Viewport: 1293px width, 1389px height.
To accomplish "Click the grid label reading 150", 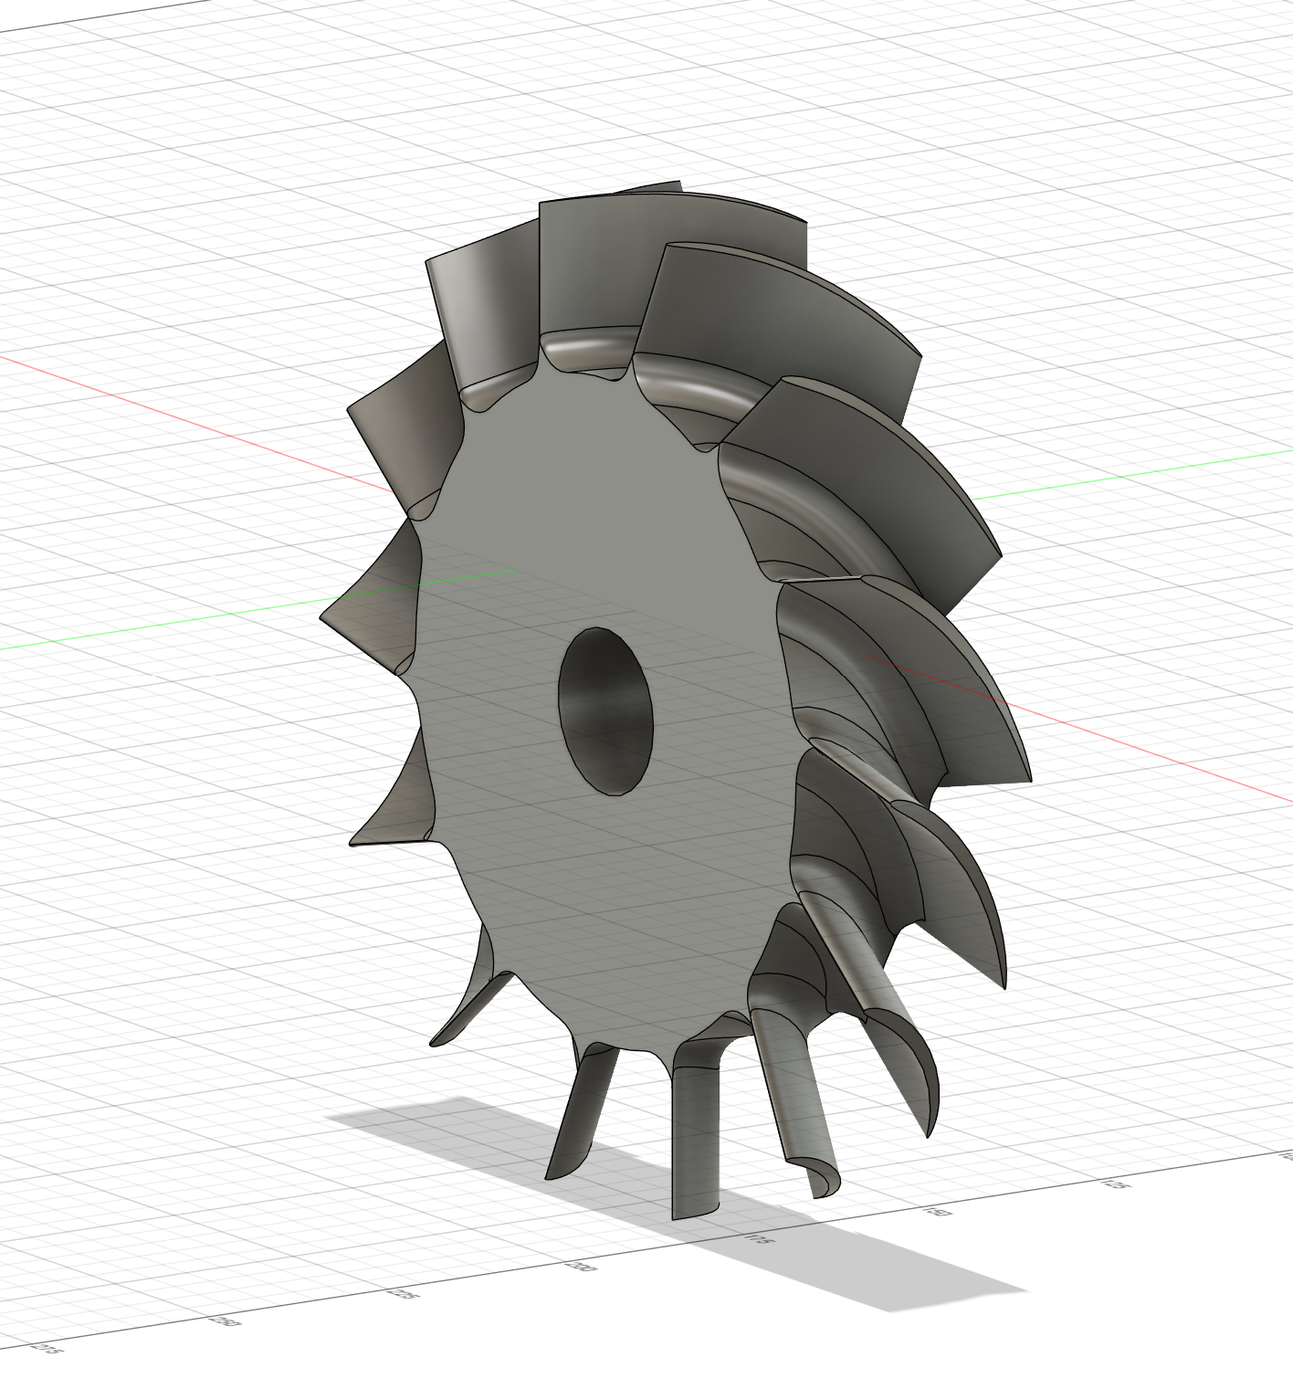I will [937, 1213].
